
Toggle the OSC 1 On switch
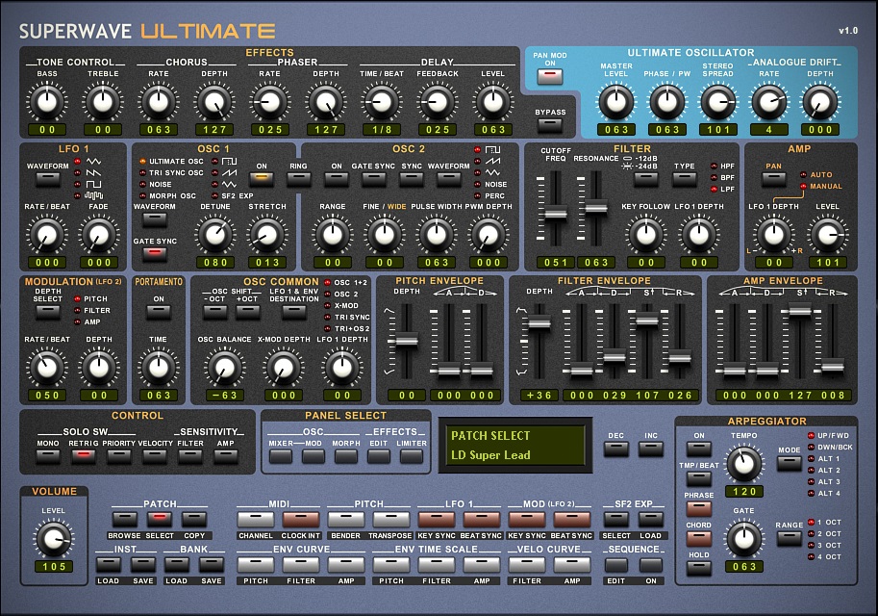[262, 179]
